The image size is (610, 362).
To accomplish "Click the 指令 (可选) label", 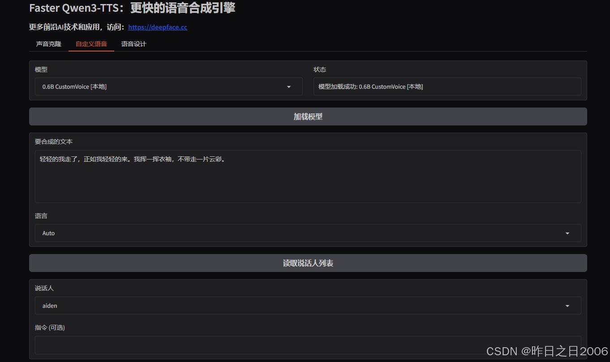I will click(x=50, y=328).
